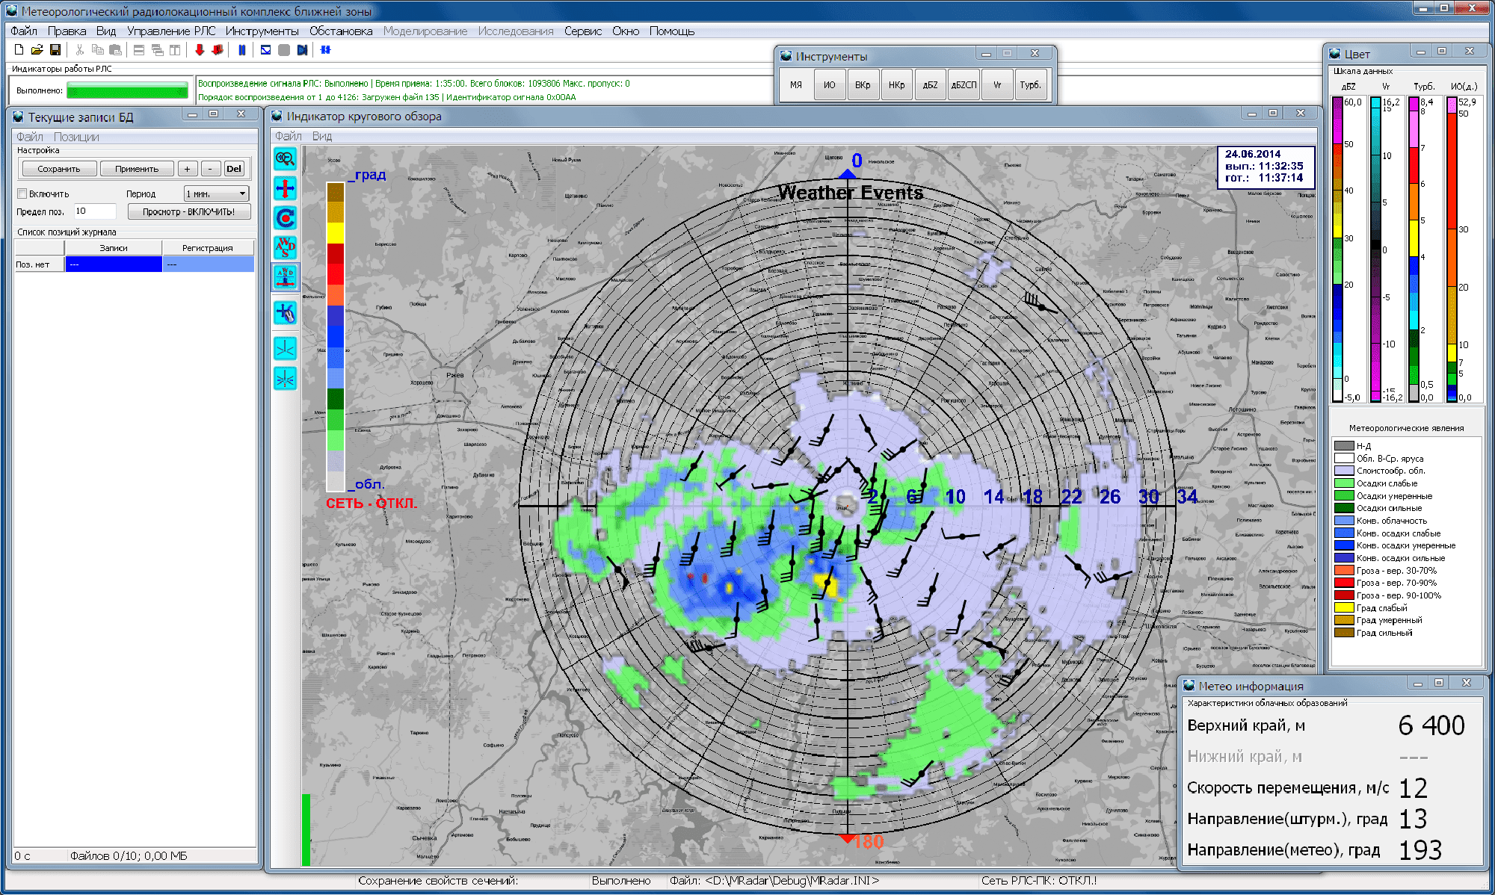
Task: Click the radial lines with marks tool icon
Action: point(286,379)
